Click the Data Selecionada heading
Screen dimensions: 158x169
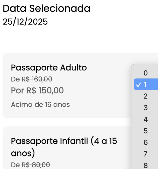[46, 9]
